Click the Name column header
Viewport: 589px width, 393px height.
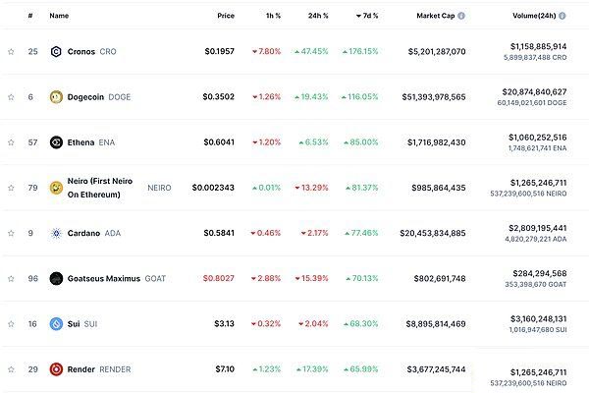click(59, 16)
